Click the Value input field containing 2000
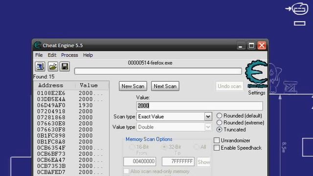The image size is (313, 176). click(x=200, y=106)
